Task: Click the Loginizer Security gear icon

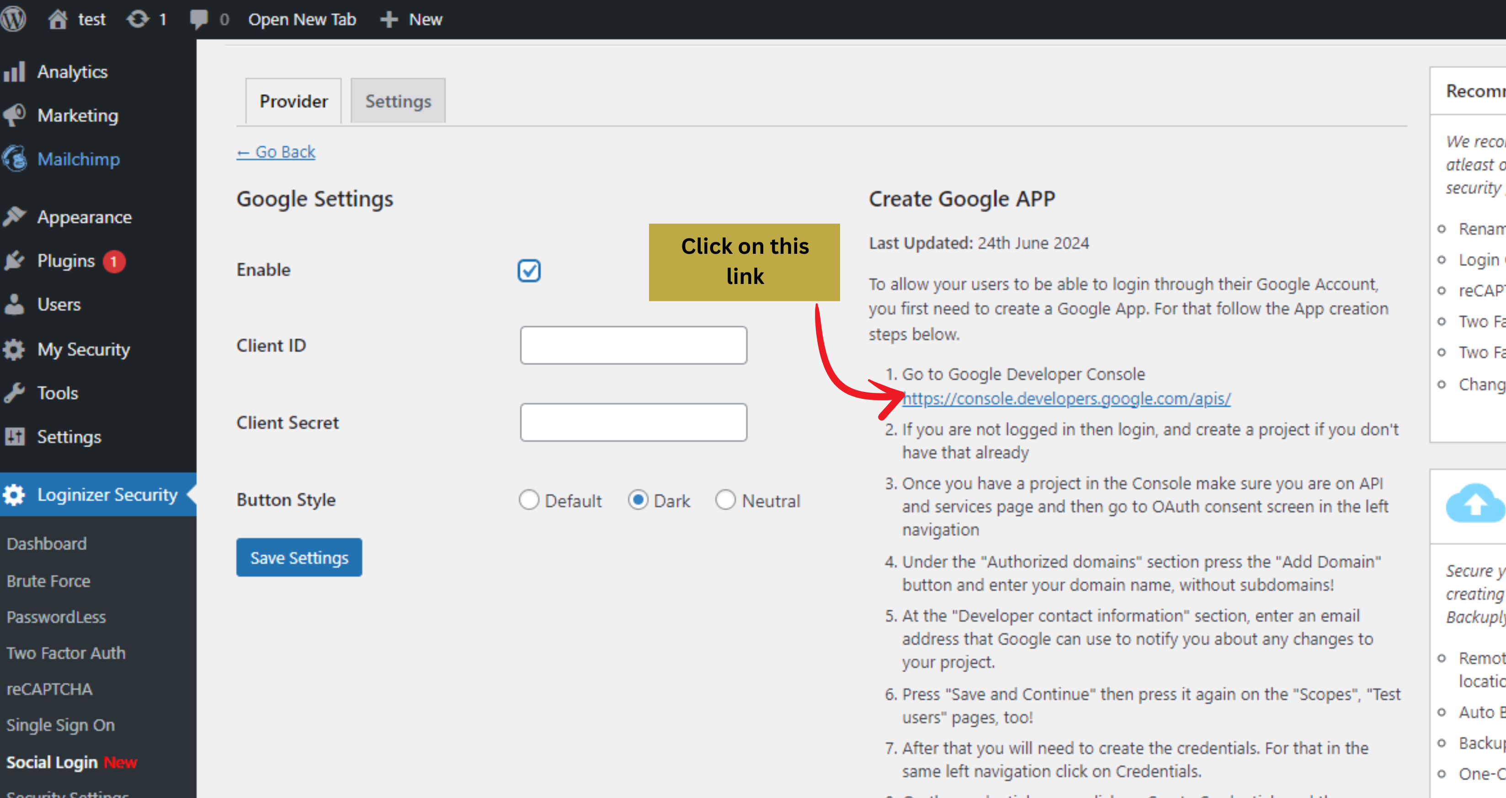Action: (14, 494)
